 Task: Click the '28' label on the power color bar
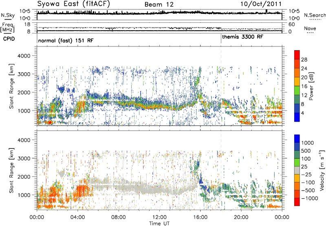pyautogui.click(x=304, y=60)
